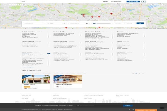Click the scroll-to-top arrow icon in footer
Image resolution: width=167 pixels, height=111 pixels.
pyautogui.click(x=162, y=108)
